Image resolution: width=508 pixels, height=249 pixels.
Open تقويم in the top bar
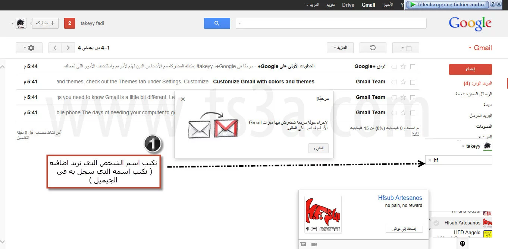coord(330,5)
